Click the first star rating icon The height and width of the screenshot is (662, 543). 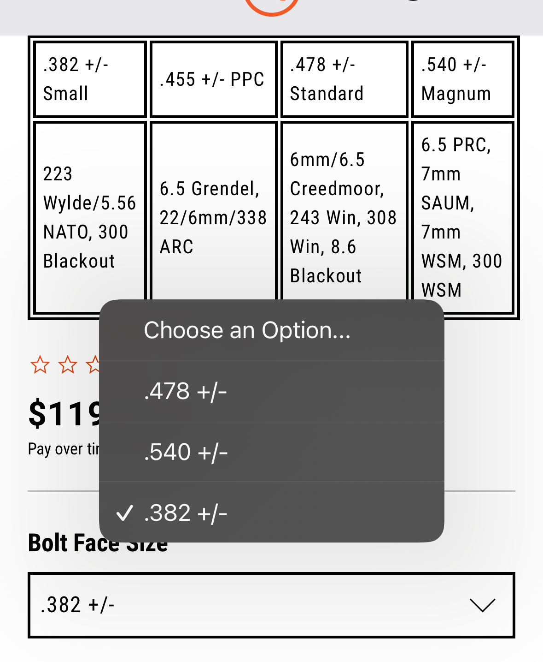(40, 365)
